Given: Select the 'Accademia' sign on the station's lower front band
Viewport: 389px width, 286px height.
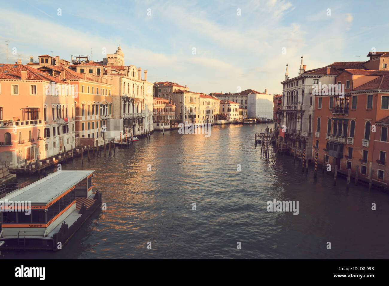Looking at the screenshot, I should point(35,226).
